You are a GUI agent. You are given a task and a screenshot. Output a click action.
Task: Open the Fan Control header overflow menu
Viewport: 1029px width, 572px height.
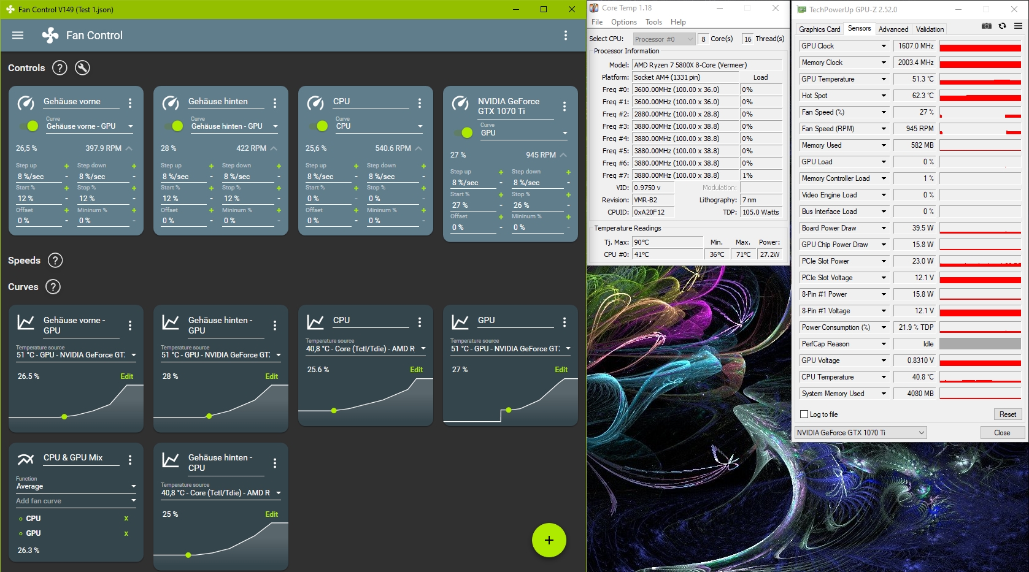[x=566, y=36]
